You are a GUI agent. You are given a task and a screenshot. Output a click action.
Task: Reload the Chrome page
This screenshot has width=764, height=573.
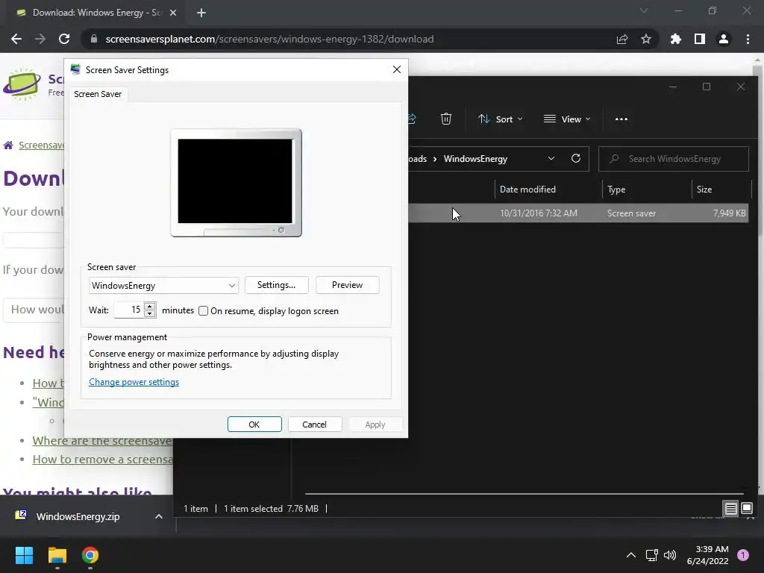point(64,39)
